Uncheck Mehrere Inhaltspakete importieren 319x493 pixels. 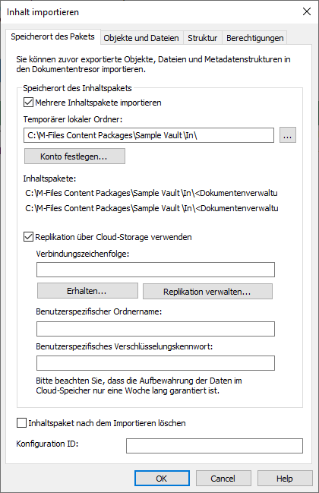tap(28, 103)
